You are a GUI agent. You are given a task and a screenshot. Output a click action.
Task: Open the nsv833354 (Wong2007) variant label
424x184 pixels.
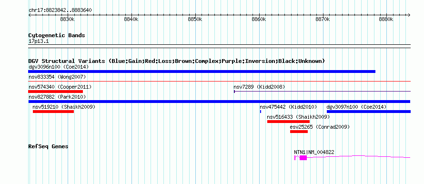57,77
